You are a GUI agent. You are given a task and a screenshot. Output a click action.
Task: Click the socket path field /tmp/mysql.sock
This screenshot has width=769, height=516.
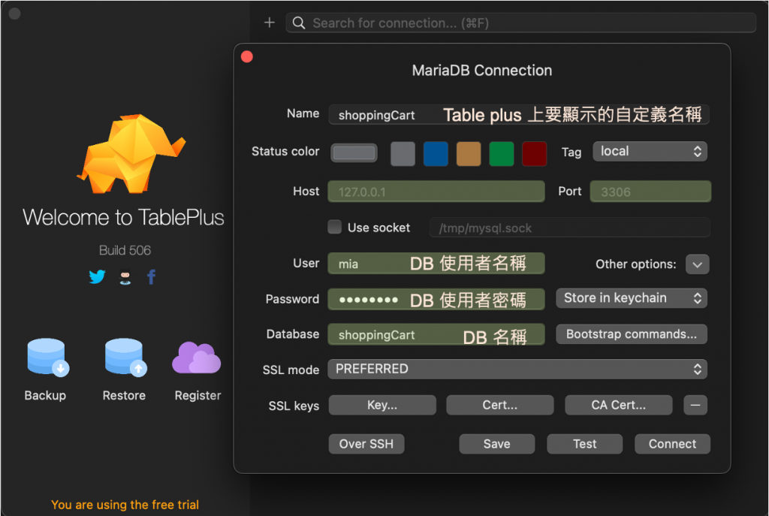569,228
